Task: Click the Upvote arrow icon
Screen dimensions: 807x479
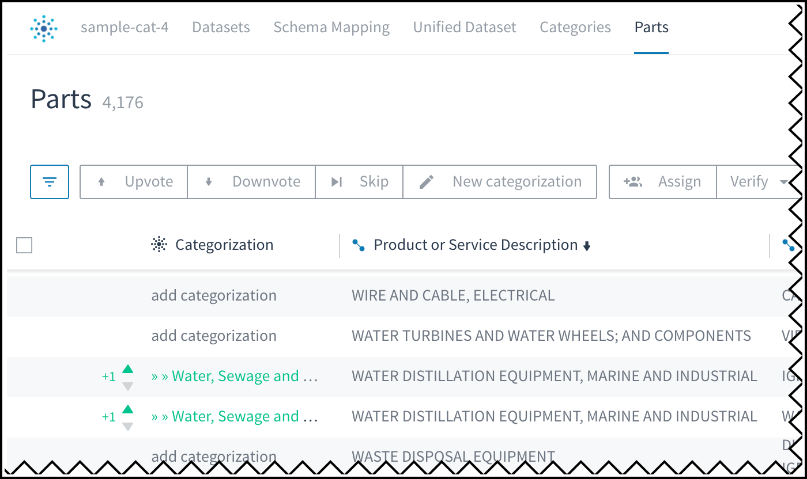Action: (x=101, y=182)
